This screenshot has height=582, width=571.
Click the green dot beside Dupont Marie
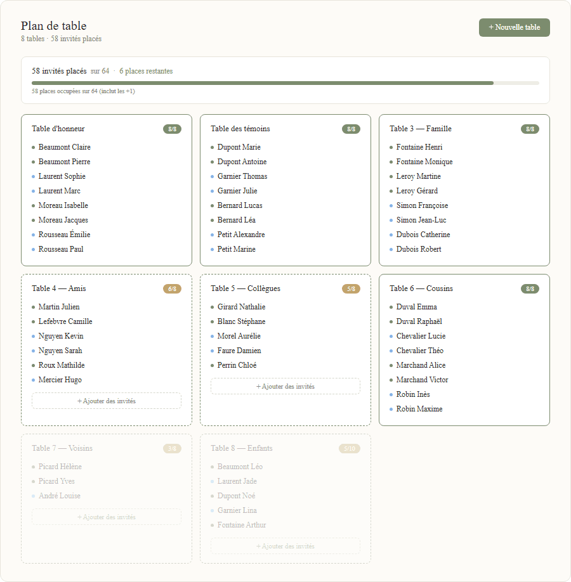coord(213,146)
